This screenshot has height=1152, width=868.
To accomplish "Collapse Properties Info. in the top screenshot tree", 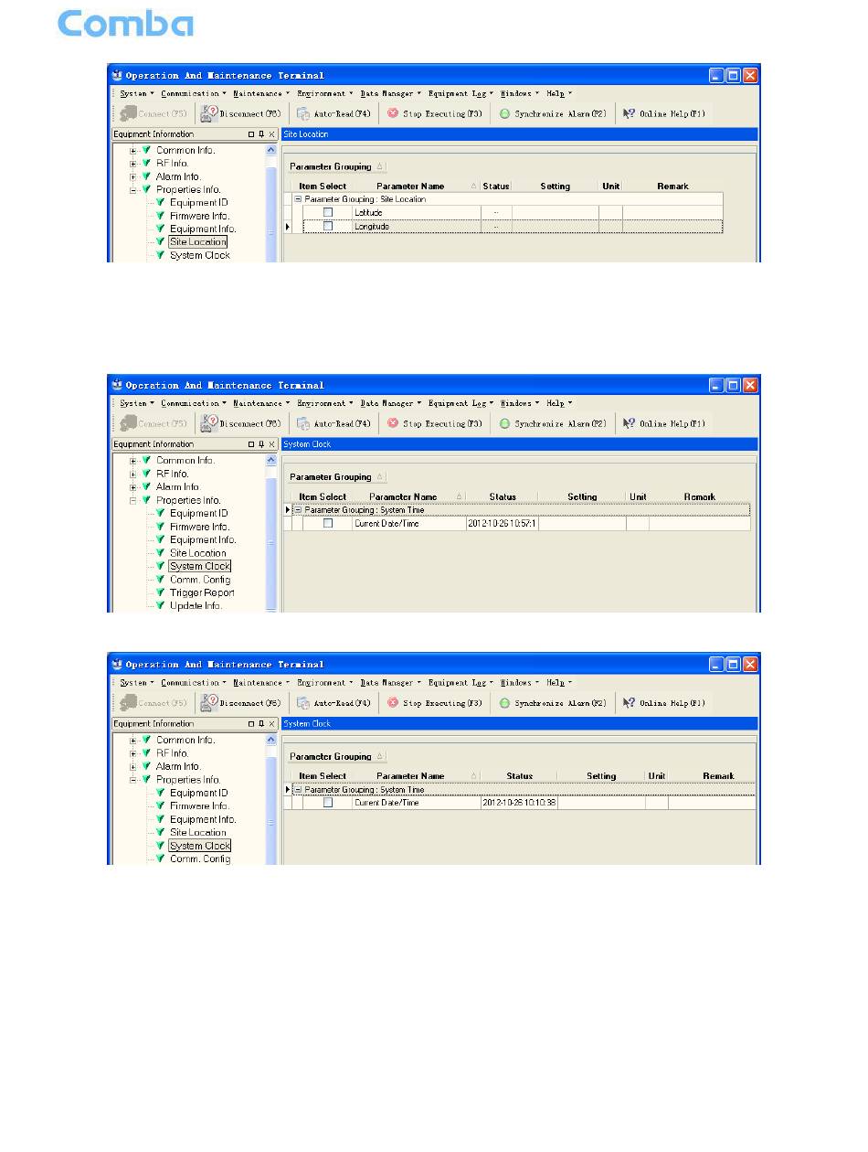I will tap(133, 190).
